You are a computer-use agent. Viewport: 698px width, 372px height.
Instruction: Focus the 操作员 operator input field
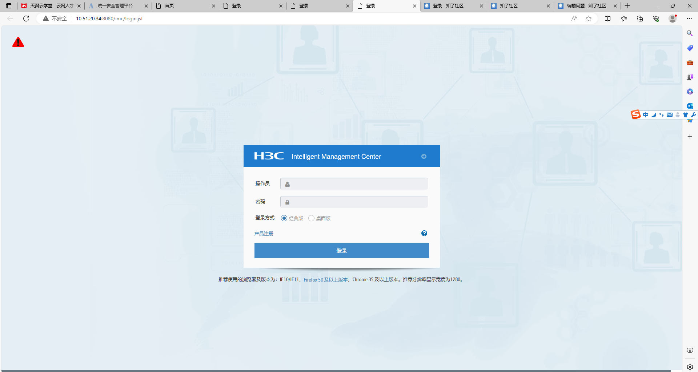[x=354, y=183]
